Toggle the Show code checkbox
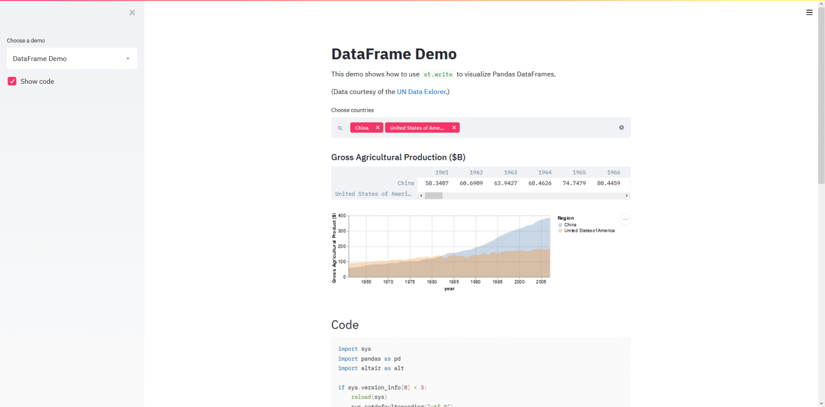Image resolution: width=825 pixels, height=407 pixels. click(12, 81)
